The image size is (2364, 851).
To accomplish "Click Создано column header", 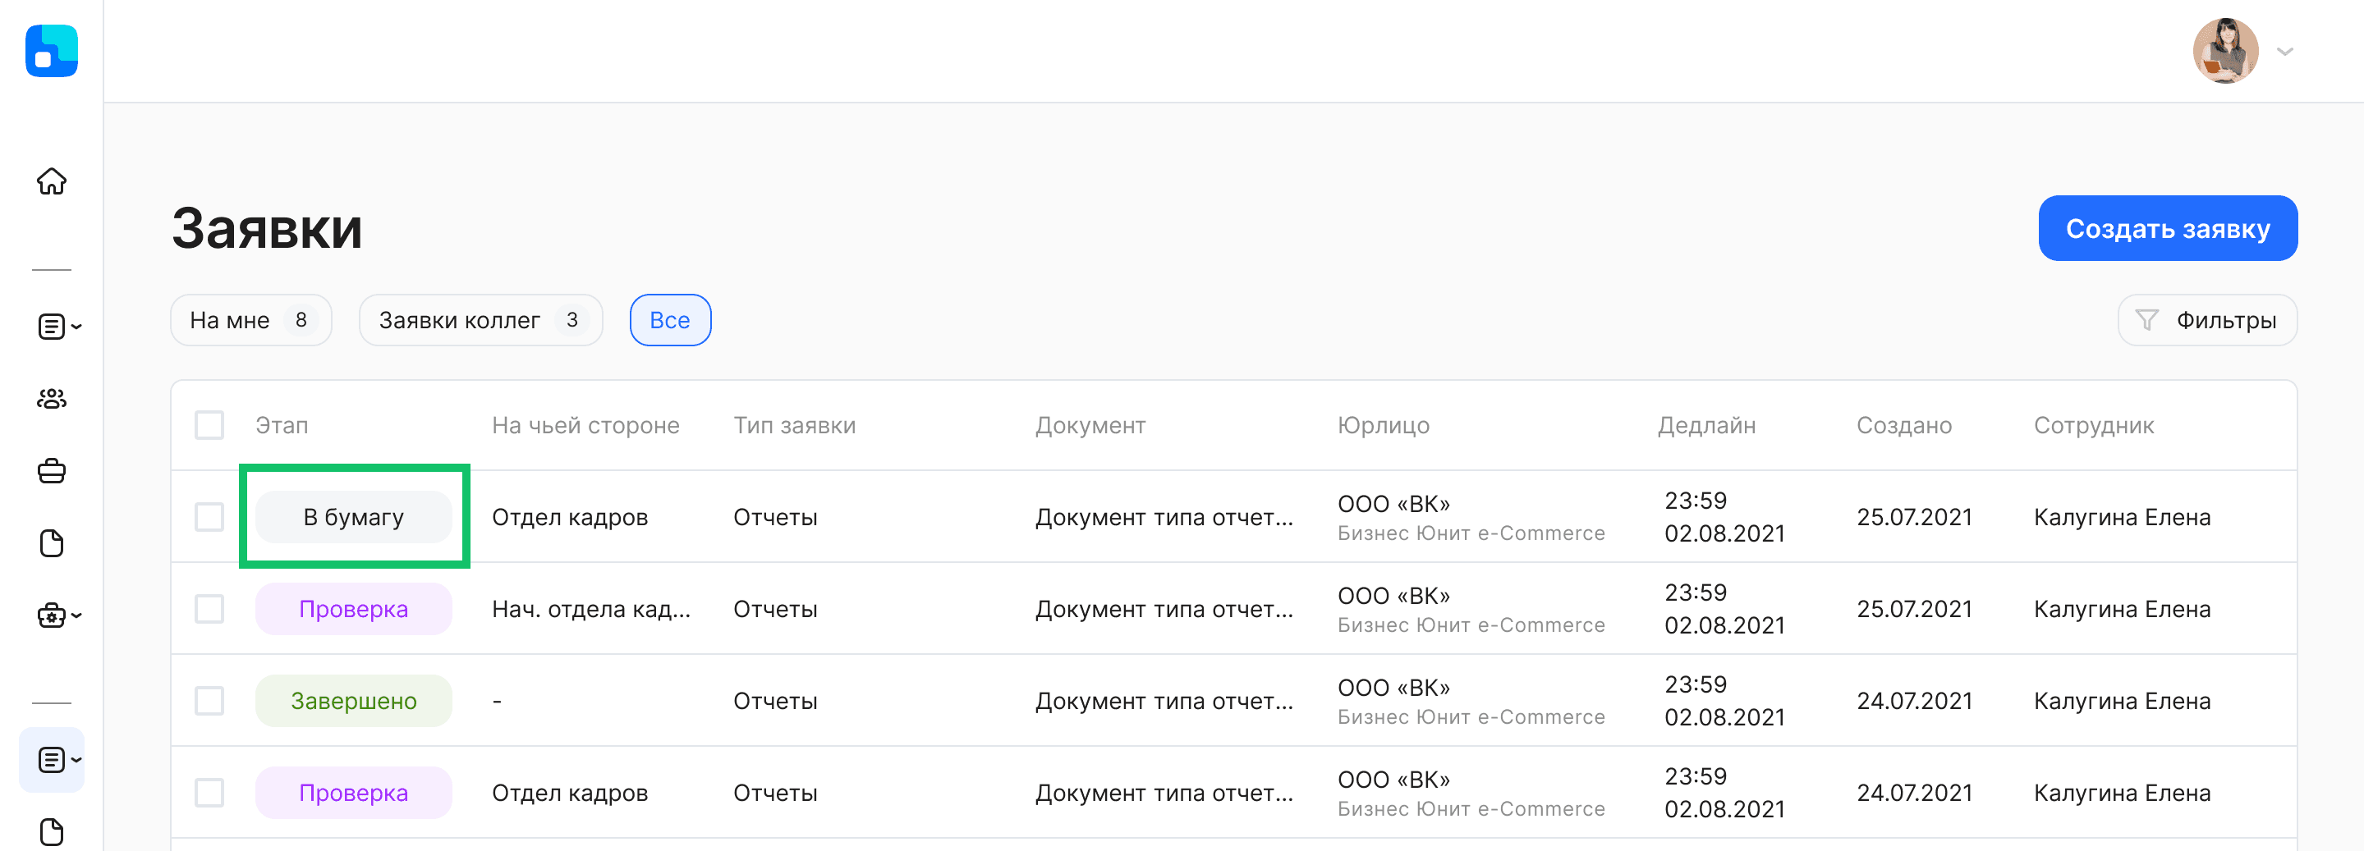I will tap(1904, 425).
